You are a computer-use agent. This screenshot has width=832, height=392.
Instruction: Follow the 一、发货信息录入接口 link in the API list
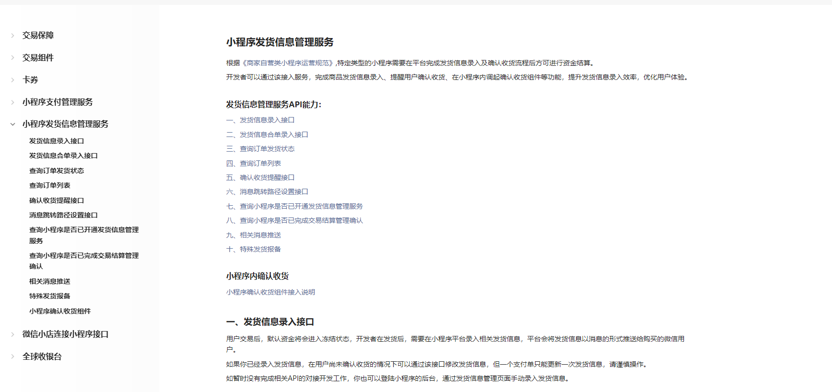(260, 120)
